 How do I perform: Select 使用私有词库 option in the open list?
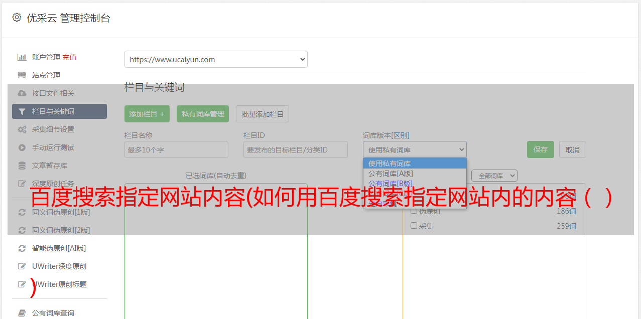click(x=415, y=163)
